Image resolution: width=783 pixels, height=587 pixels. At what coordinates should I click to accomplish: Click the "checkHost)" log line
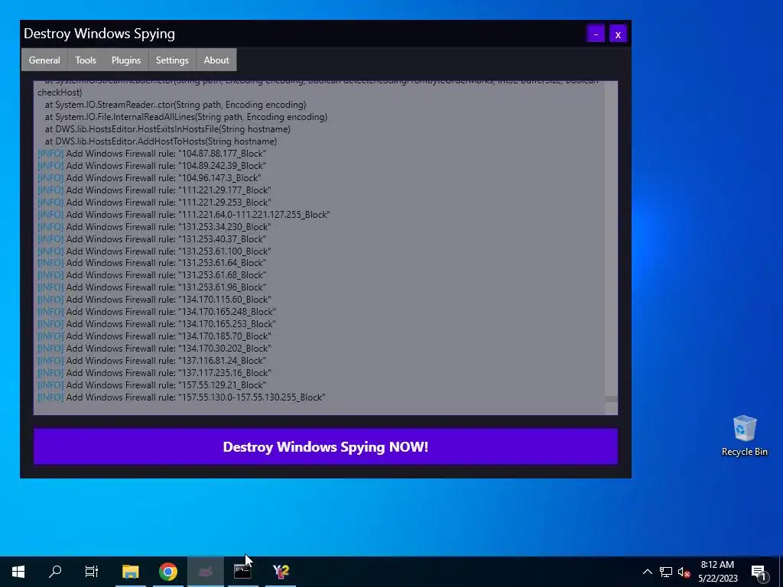[x=60, y=92]
